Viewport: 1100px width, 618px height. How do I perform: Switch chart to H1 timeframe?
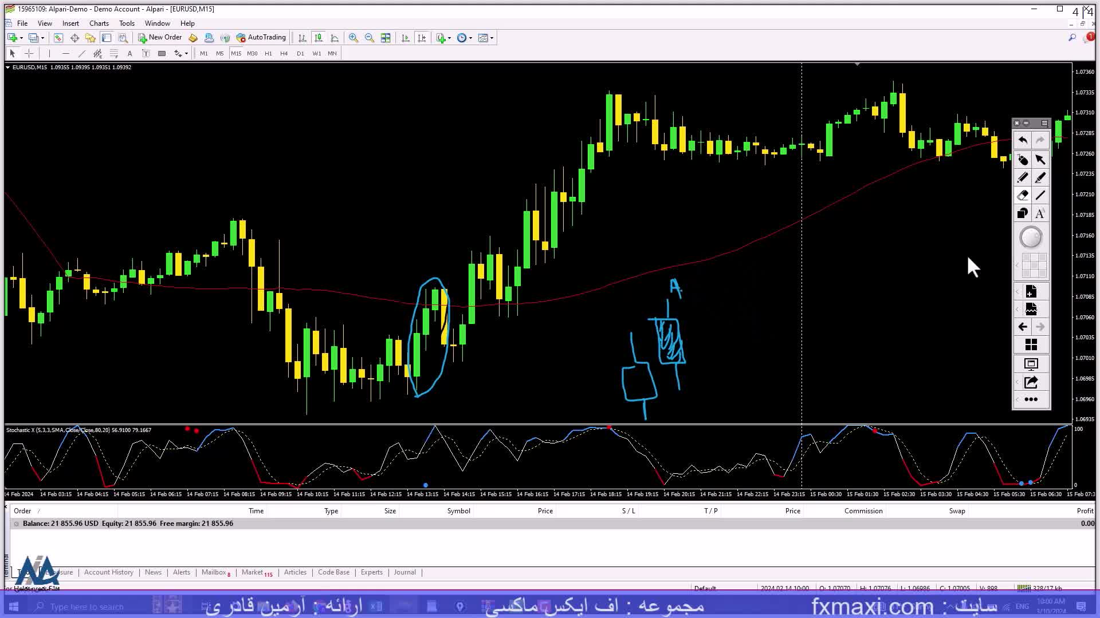(x=268, y=53)
